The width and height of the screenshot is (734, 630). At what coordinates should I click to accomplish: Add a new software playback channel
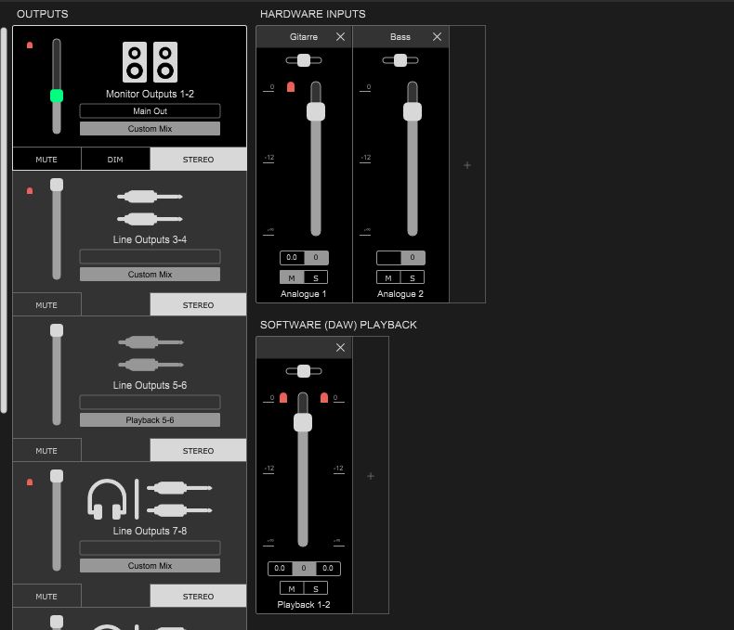[371, 476]
